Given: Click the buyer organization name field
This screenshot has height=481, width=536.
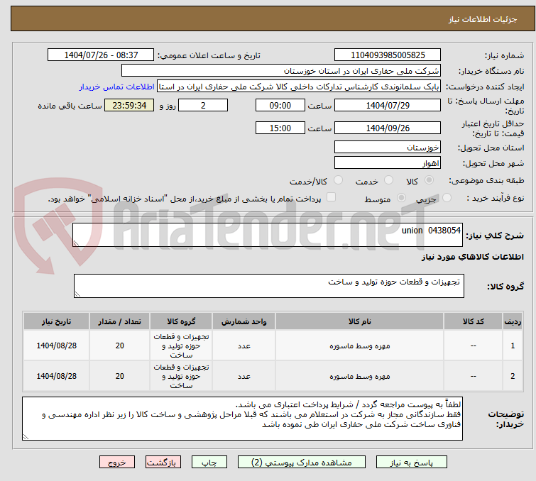Looking at the screenshot, I should (281, 71).
